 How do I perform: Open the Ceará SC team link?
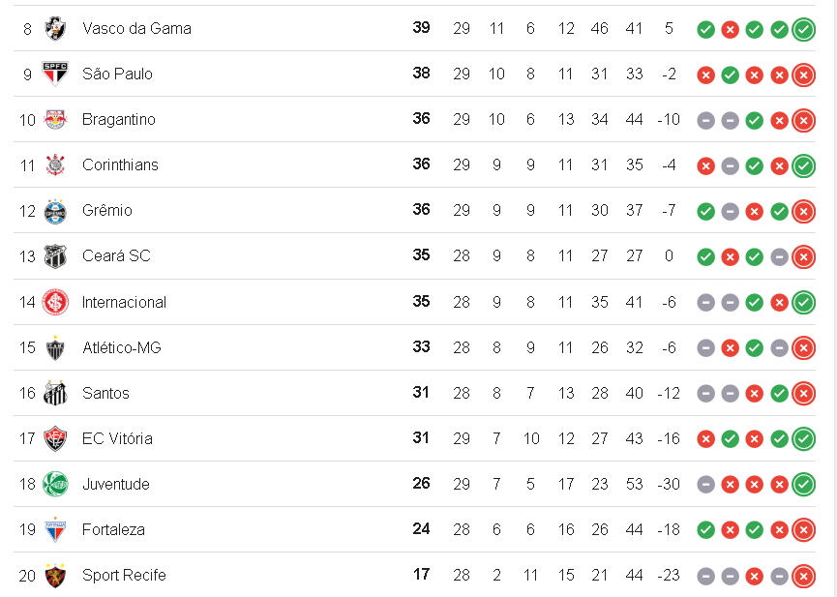click(x=116, y=256)
